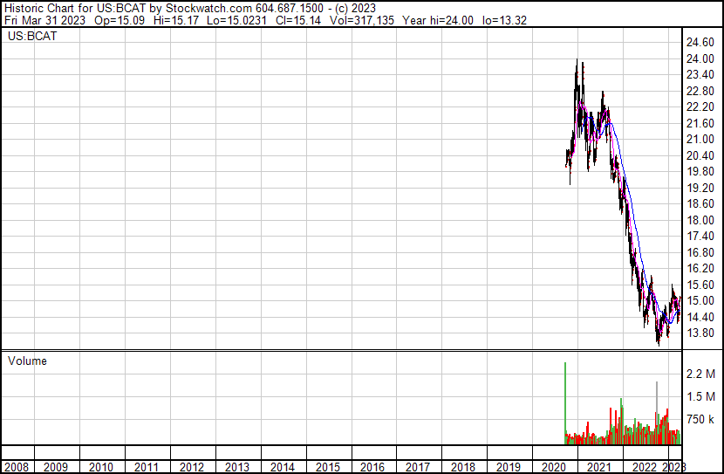
Task: Click the Volume panel label
Action: click(x=27, y=361)
